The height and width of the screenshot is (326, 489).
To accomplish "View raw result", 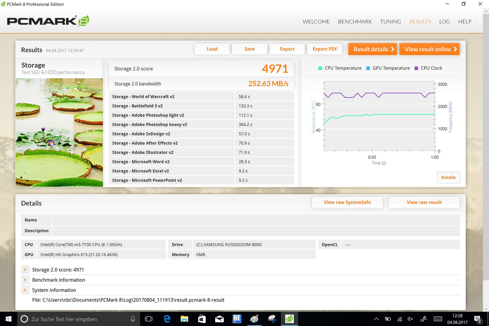I will [424, 202].
